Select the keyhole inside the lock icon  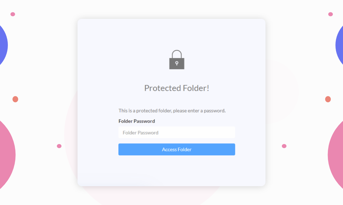click(x=177, y=63)
